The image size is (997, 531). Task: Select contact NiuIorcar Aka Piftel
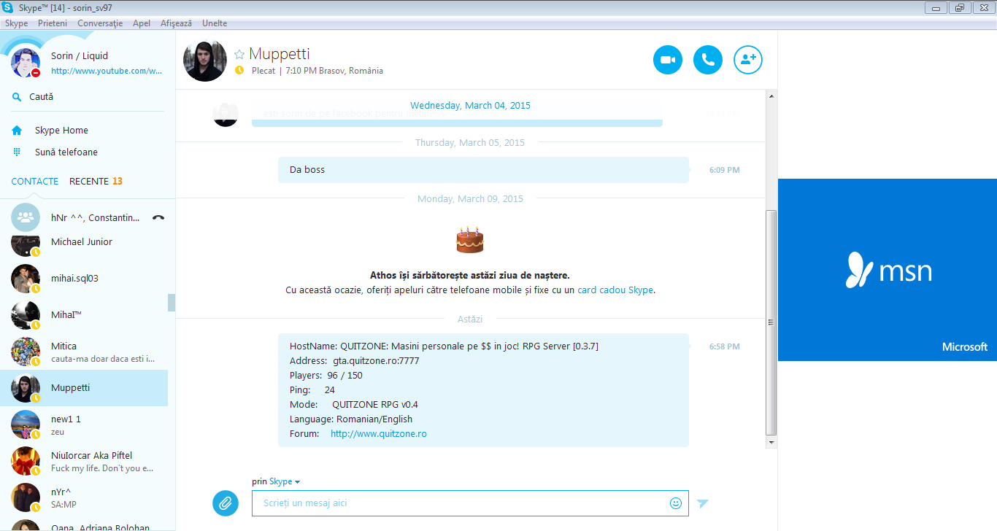[84, 461]
